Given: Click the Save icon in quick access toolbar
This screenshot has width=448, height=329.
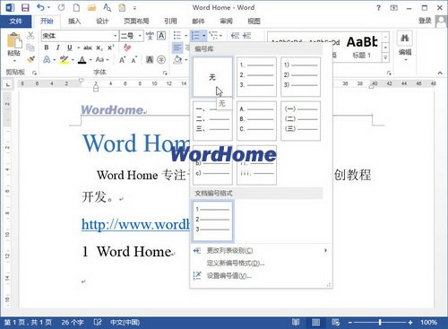Looking at the screenshot, I should click(25, 7).
